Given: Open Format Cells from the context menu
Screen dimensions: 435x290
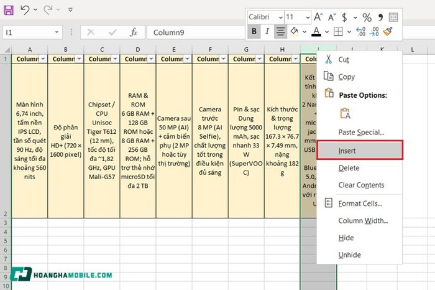Looking at the screenshot, I should tap(360, 203).
